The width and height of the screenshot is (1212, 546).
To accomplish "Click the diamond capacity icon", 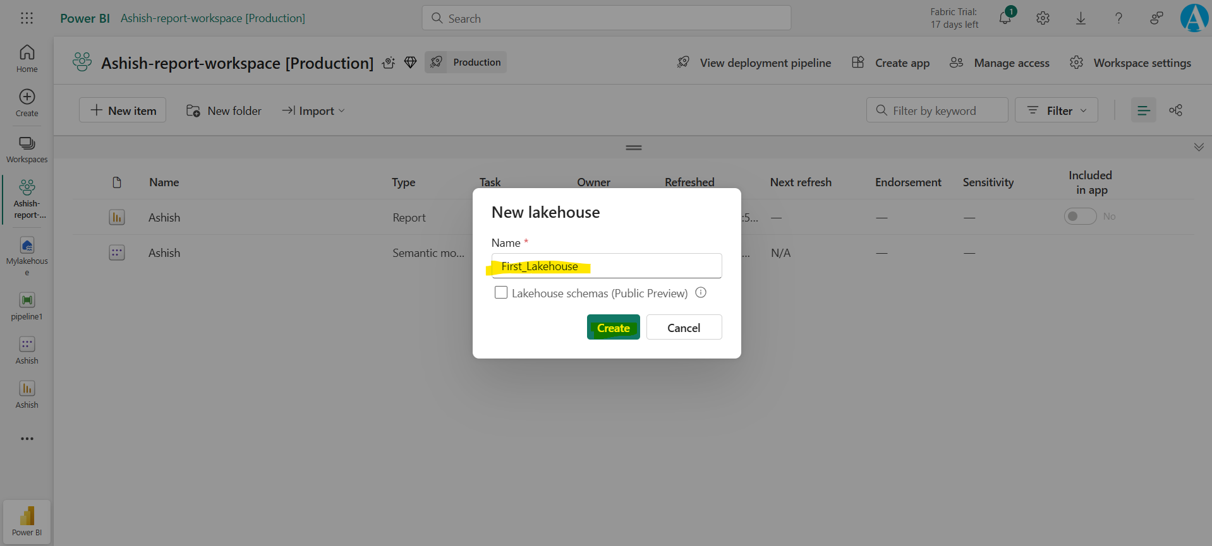I will (x=410, y=62).
